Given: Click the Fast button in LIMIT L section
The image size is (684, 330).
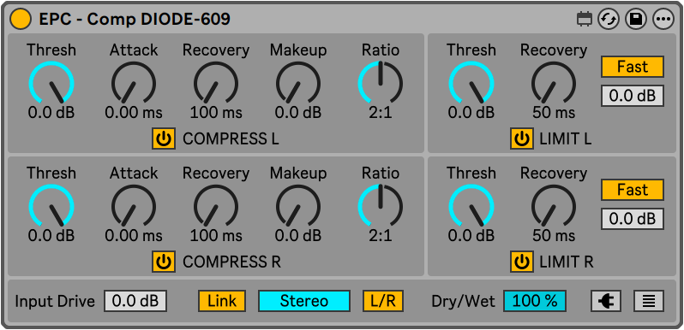Looking at the screenshot, I should (633, 67).
